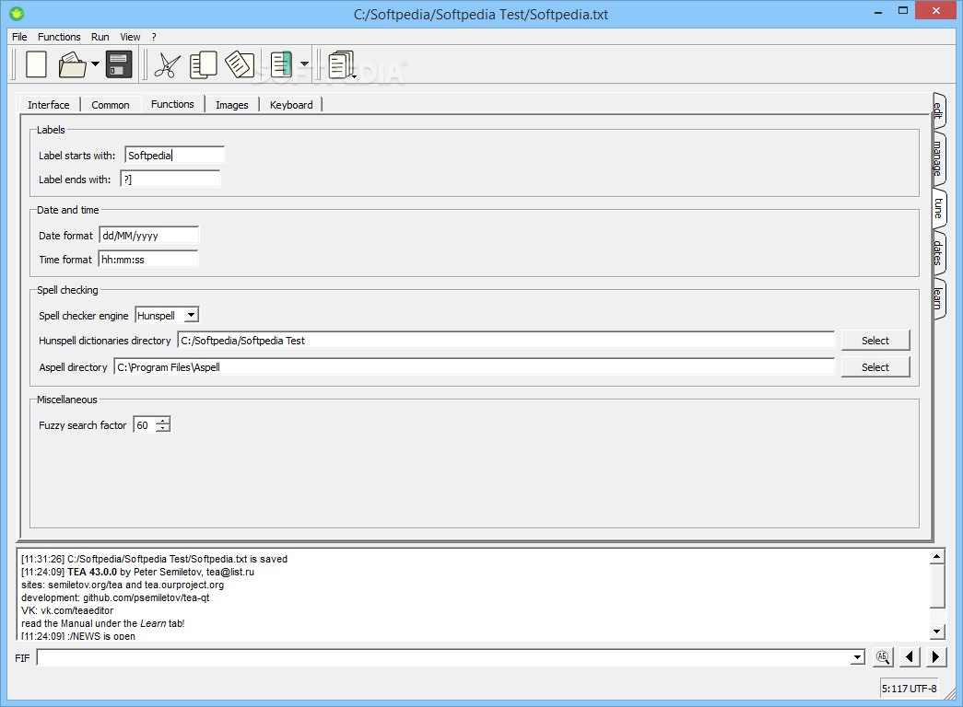Click the stacked documents toolbar icon

[342, 65]
